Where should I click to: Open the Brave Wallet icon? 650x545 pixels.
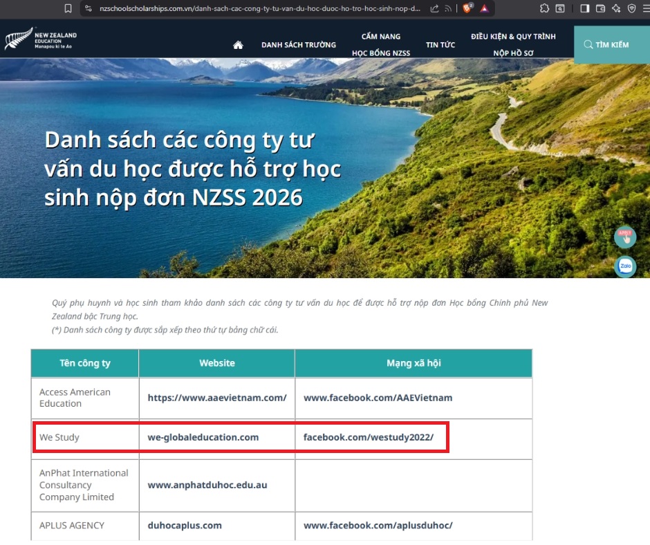click(x=600, y=8)
